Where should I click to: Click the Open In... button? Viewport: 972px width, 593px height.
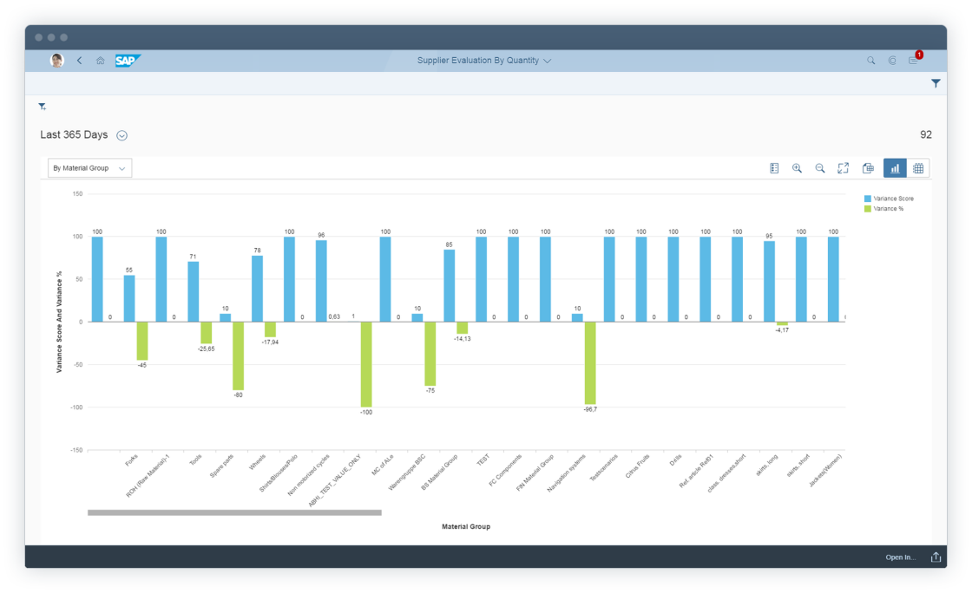[900, 557]
